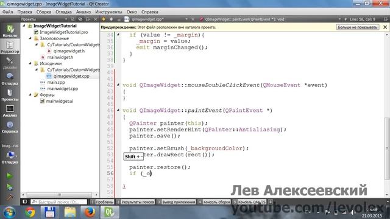Screen dimensions: 390x219
Task: Open the Windows Start menu
Action: click(10, 212)
